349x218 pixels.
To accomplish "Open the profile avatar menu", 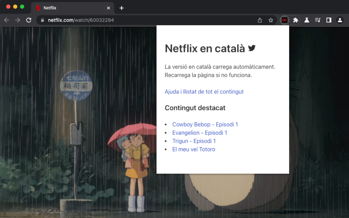I will (x=340, y=20).
